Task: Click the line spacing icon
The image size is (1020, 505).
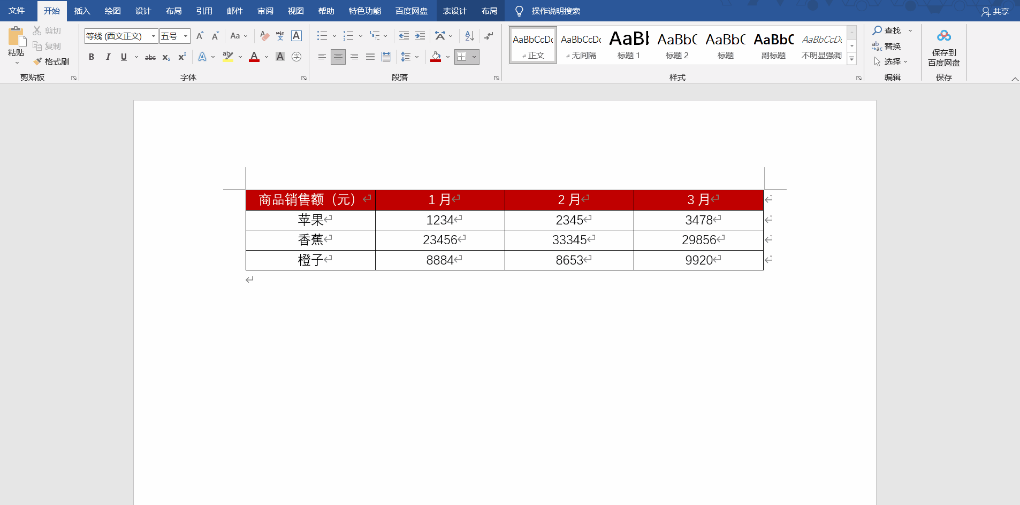Action: [x=406, y=57]
